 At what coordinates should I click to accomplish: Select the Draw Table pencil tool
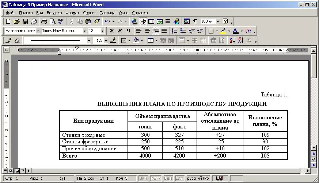8,40
